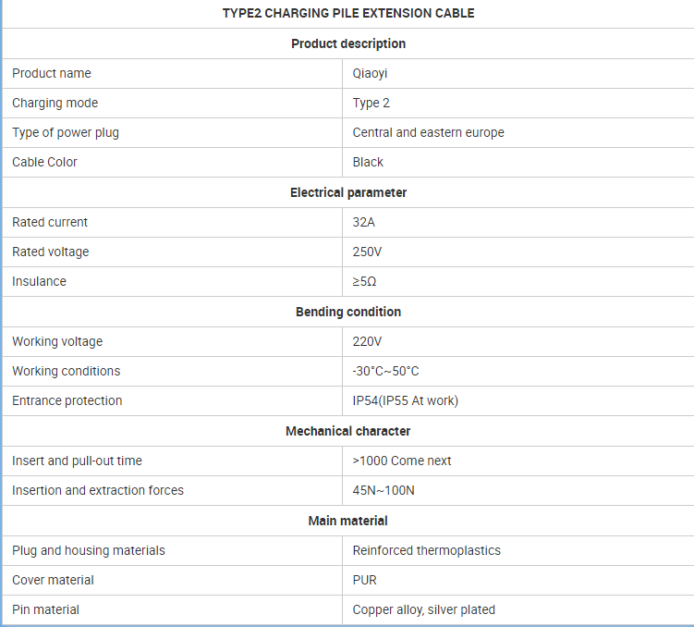Click the Cable Color label
The height and width of the screenshot is (627, 694).
coord(44,162)
